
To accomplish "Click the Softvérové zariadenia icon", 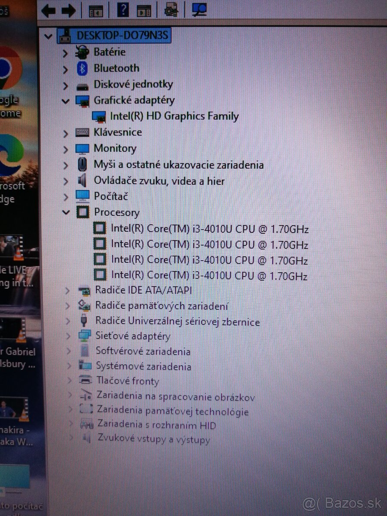I will coord(85,351).
